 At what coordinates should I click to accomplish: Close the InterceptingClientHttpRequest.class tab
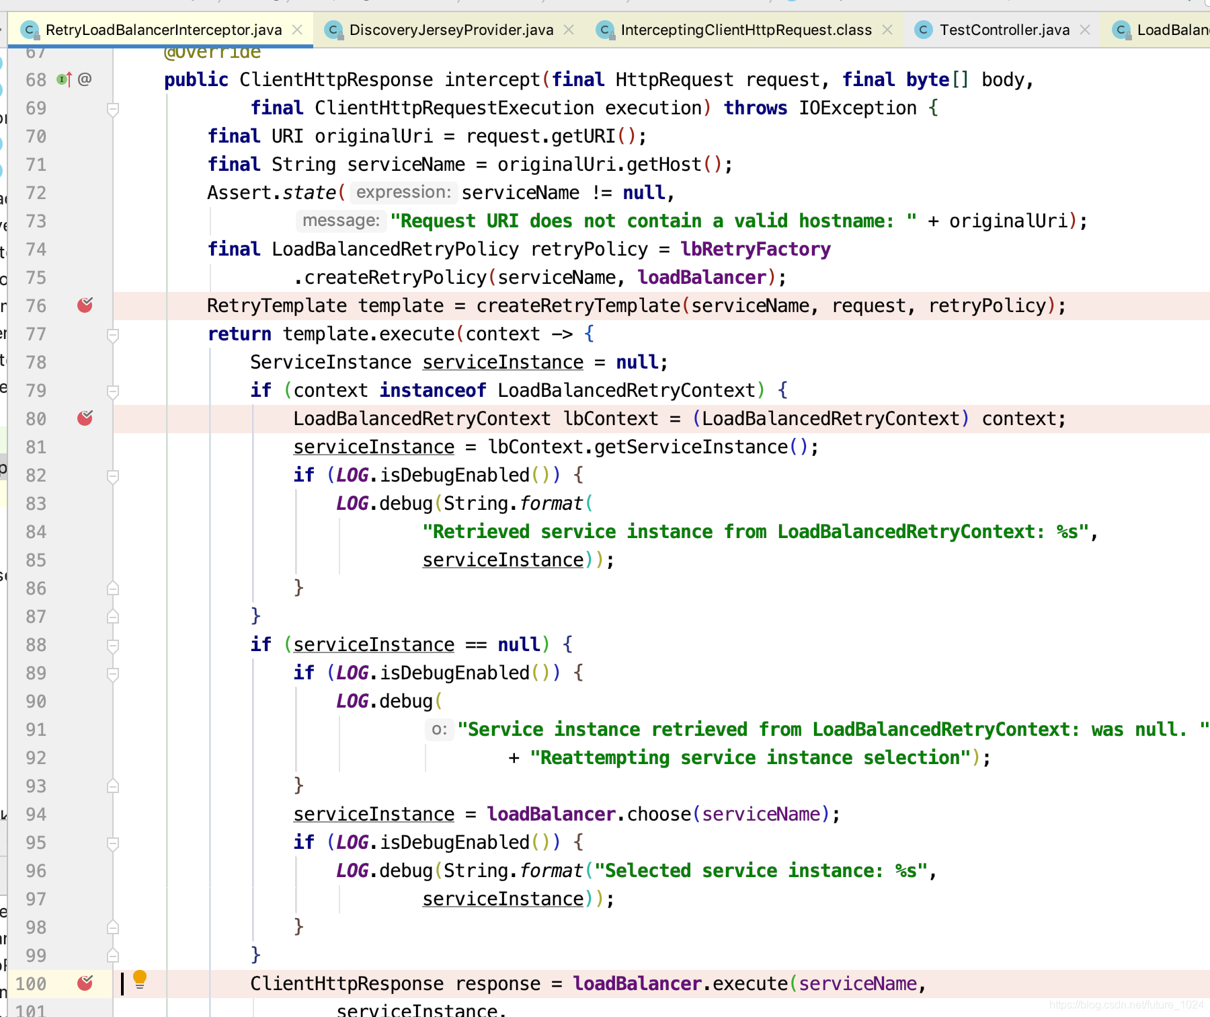click(887, 30)
